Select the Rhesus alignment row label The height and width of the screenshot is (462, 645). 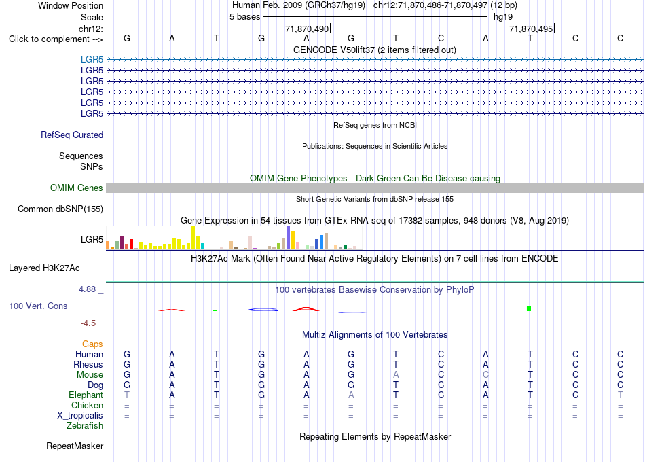(x=88, y=364)
